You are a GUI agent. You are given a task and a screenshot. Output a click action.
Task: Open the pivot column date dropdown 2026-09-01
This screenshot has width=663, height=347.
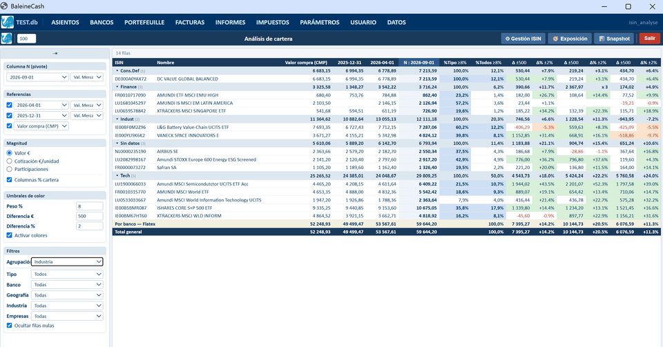tap(37, 77)
